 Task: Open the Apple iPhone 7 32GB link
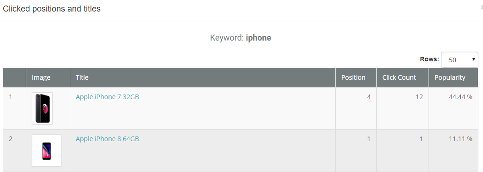[107, 97]
